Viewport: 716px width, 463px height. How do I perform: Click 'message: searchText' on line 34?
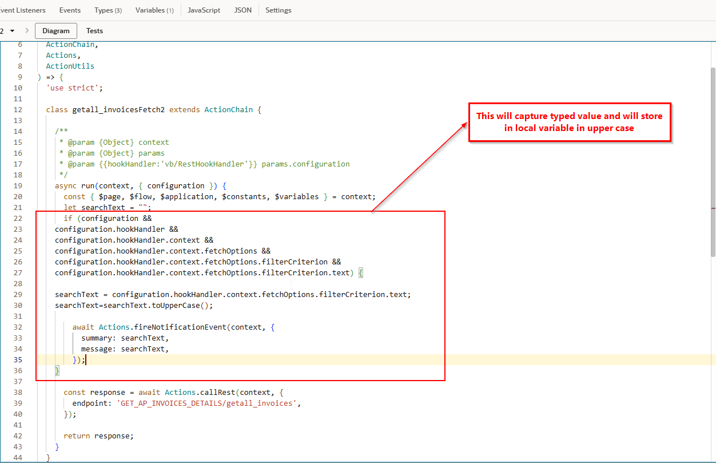click(125, 349)
